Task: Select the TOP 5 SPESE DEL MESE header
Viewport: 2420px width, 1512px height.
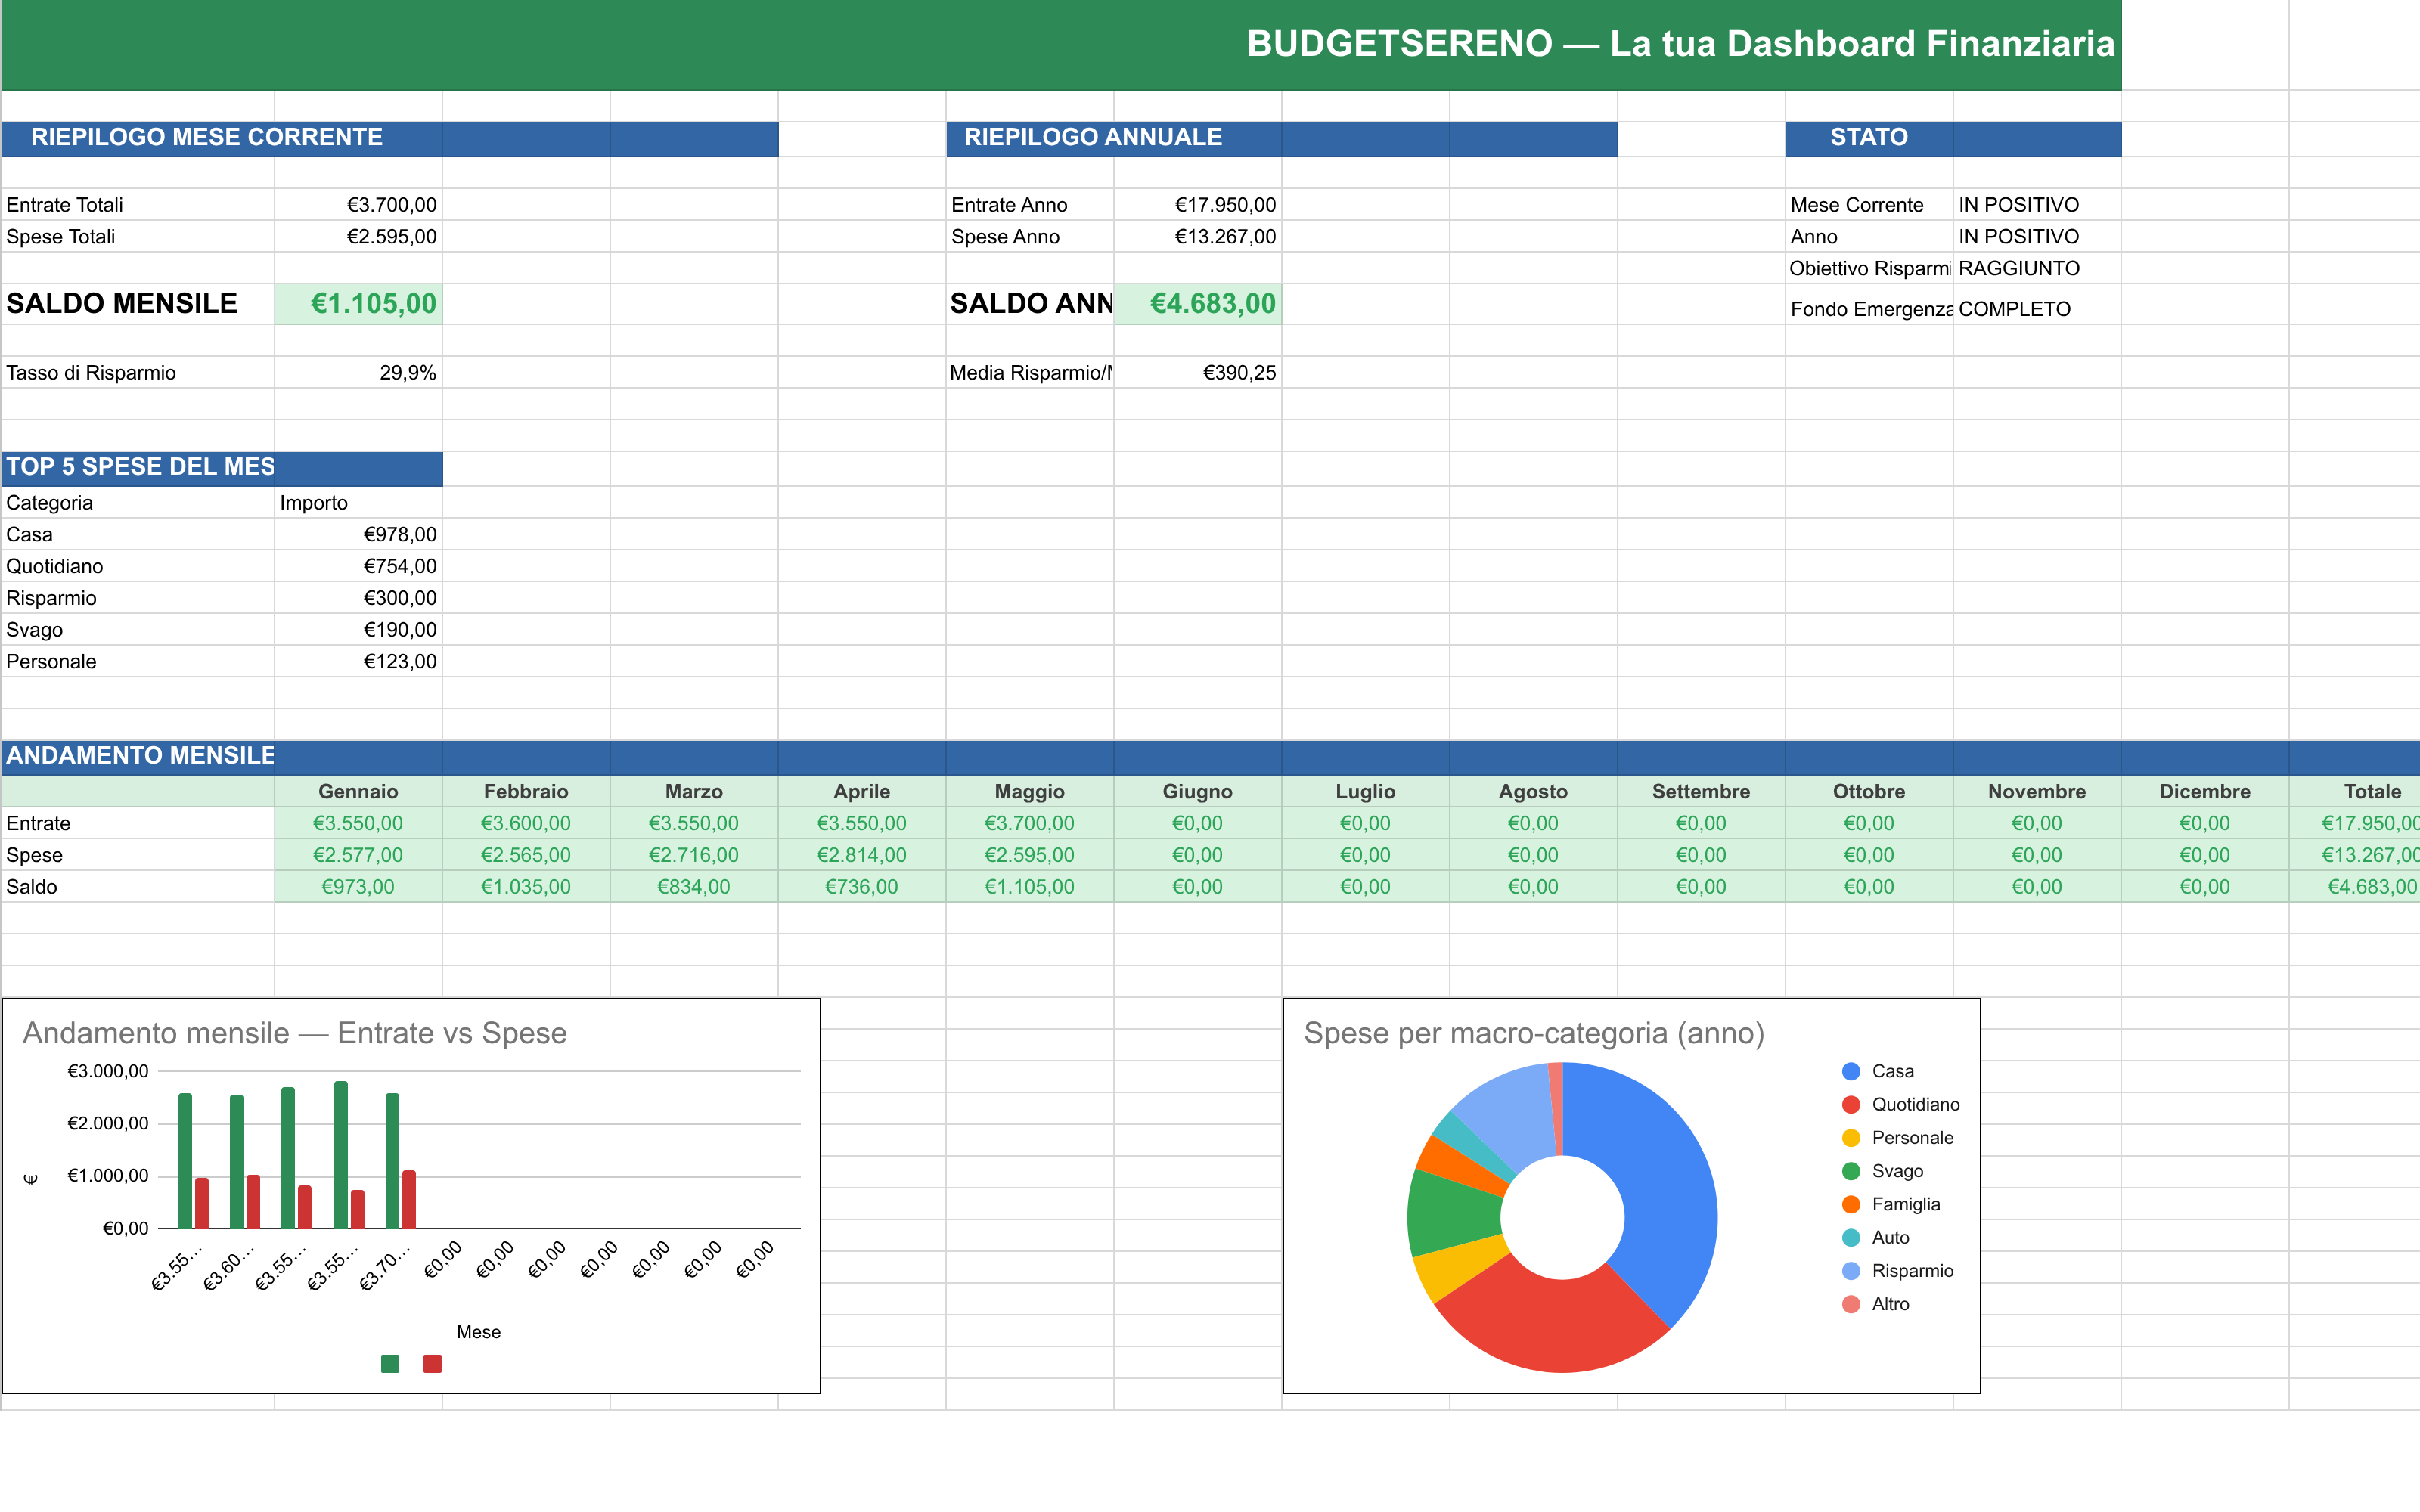Action: point(222,468)
